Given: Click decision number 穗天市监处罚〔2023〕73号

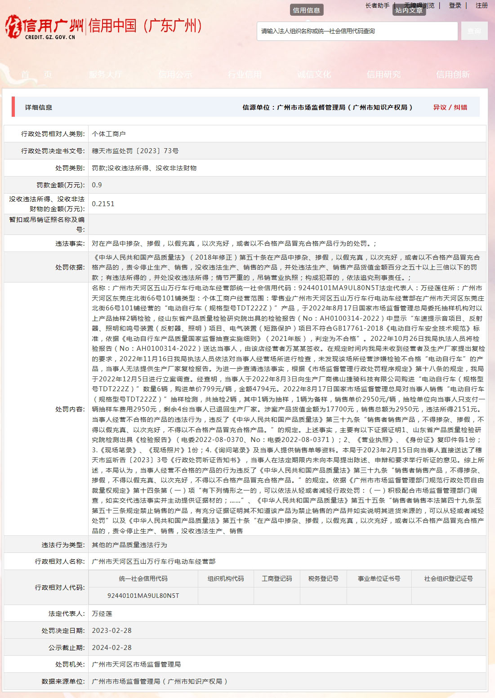Looking at the screenshot, I should tap(135, 151).
